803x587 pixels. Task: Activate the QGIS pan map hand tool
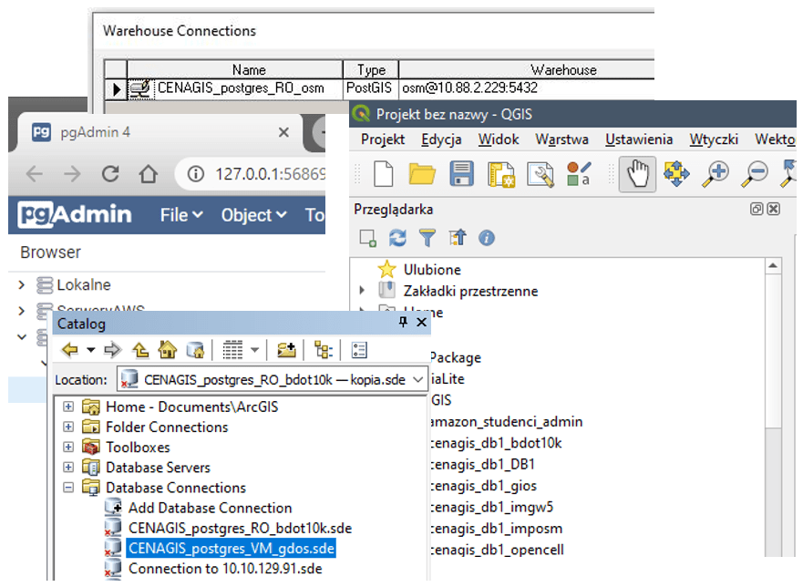pyautogui.click(x=638, y=175)
